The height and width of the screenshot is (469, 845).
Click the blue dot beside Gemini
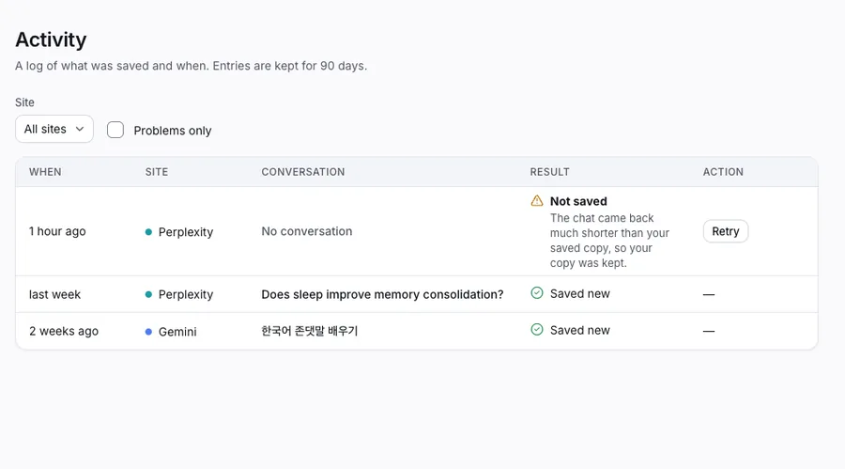coord(148,332)
